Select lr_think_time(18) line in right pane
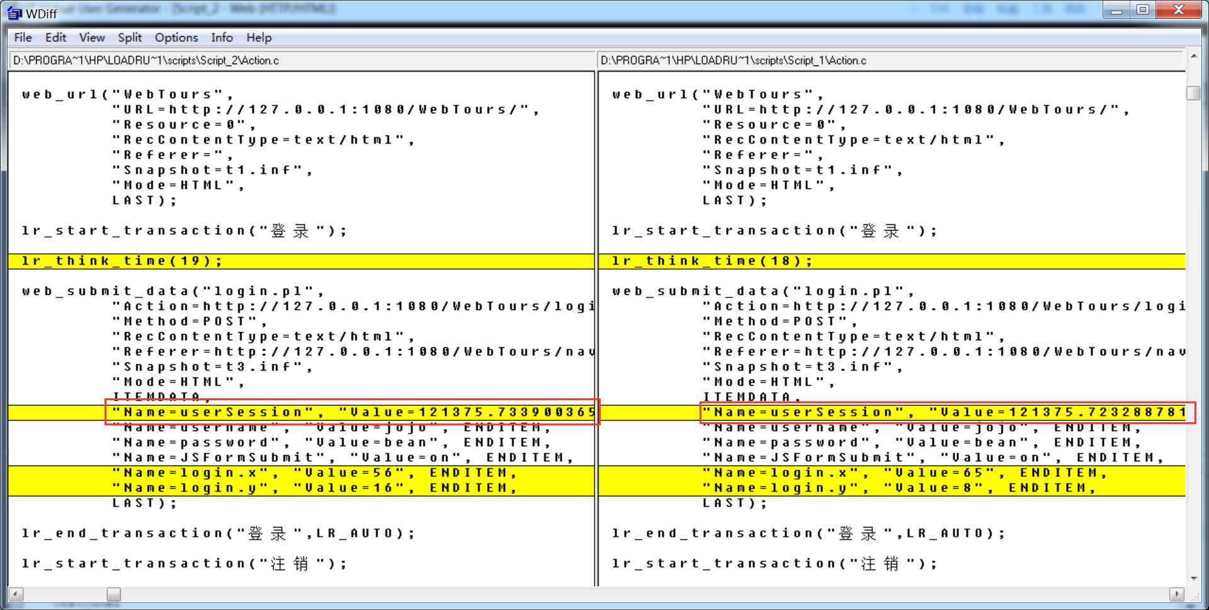Image resolution: width=1209 pixels, height=610 pixels. pyautogui.click(x=892, y=261)
